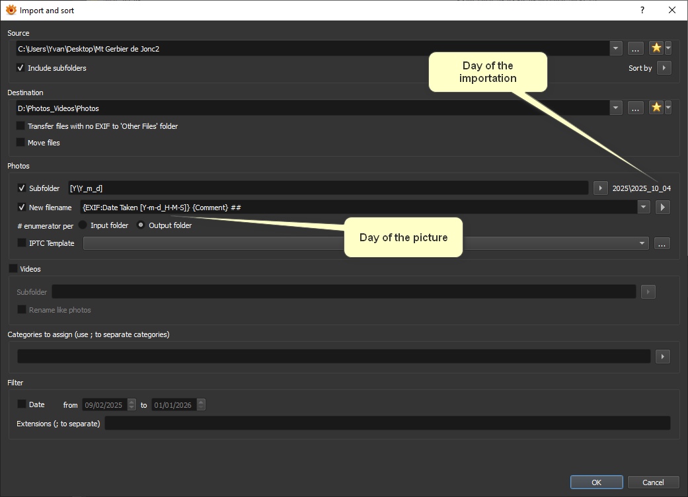Expand the IPTC Template dropdown

(642, 243)
